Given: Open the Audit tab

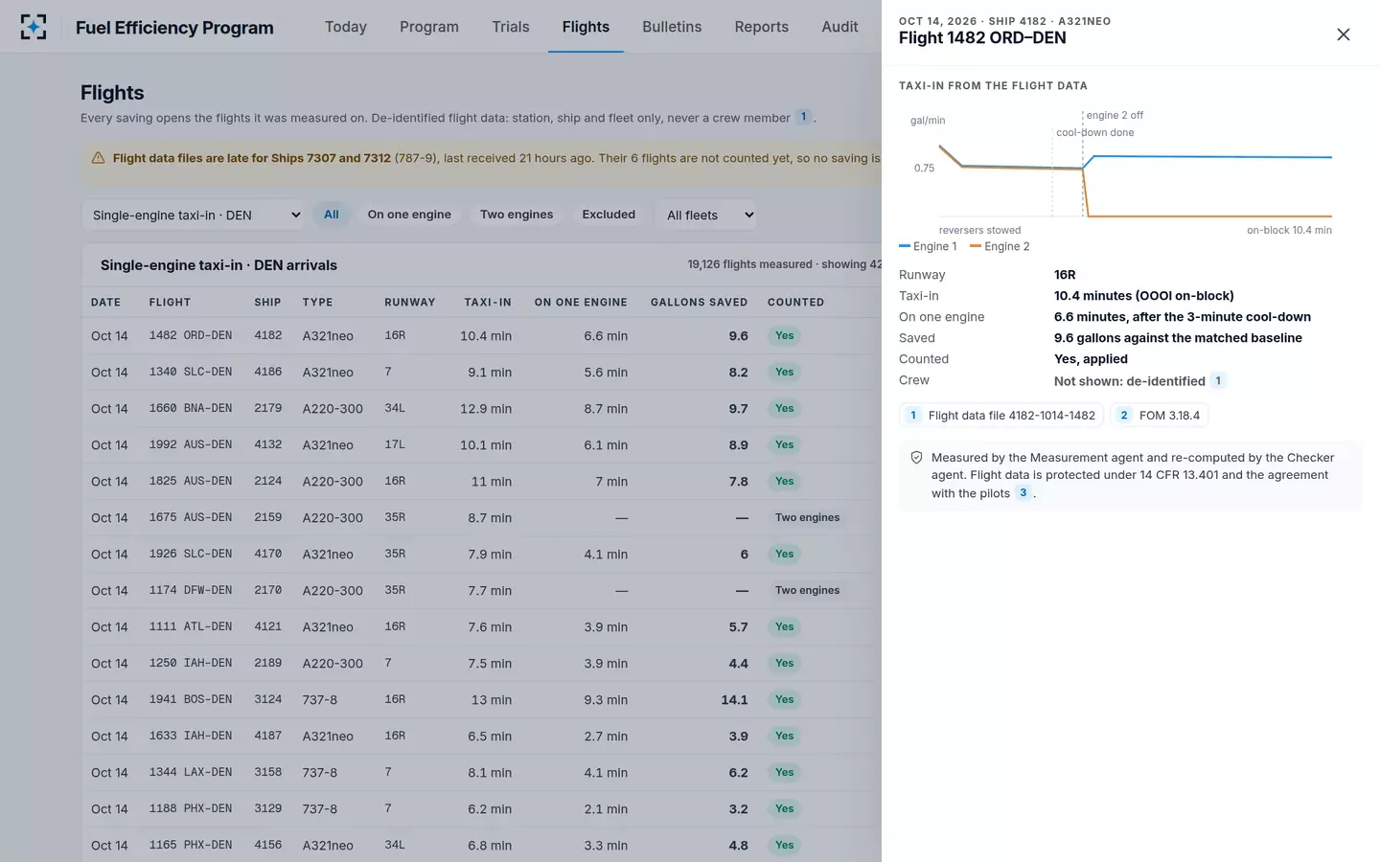Looking at the screenshot, I should (x=839, y=27).
